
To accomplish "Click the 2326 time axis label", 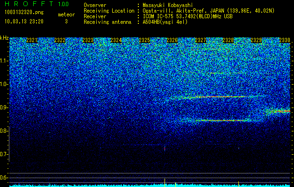I will coord(172,40).
